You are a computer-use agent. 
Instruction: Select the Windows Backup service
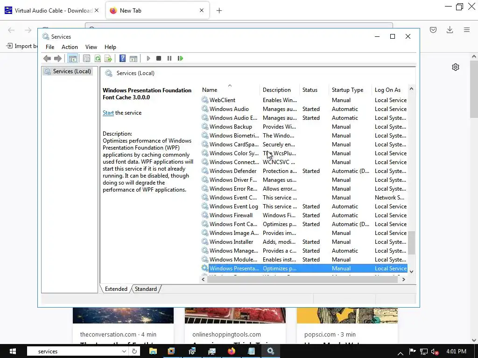point(304,127)
